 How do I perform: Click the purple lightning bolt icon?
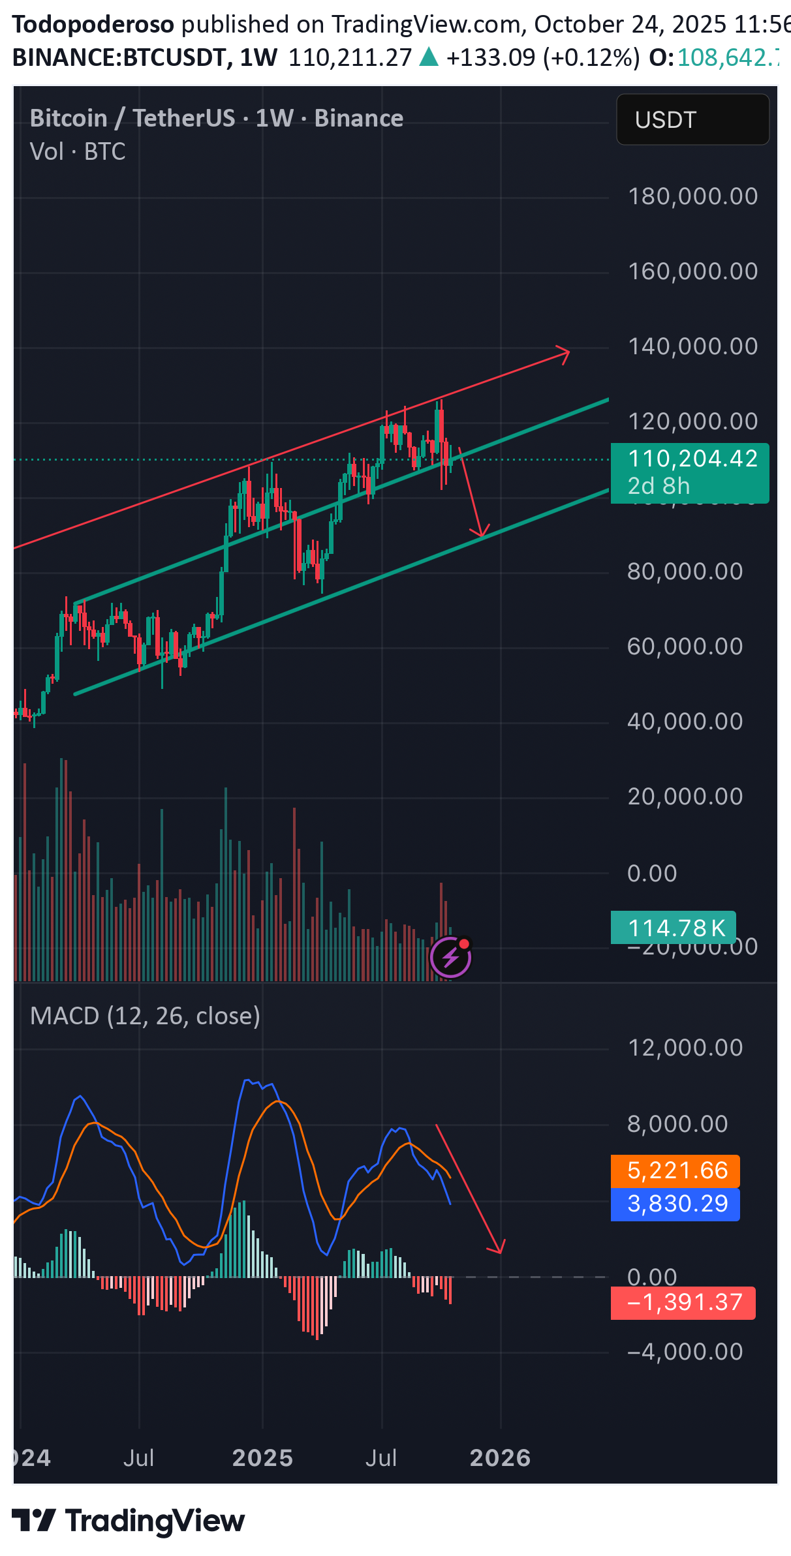pyautogui.click(x=450, y=958)
